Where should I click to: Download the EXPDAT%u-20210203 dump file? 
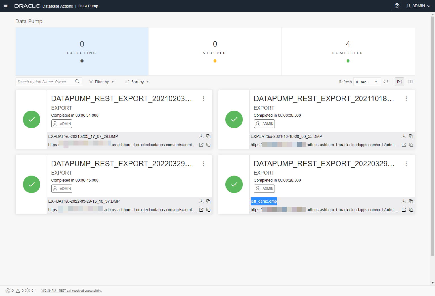(x=201, y=136)
